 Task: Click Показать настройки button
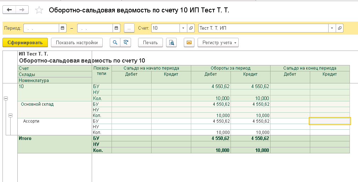77,43
